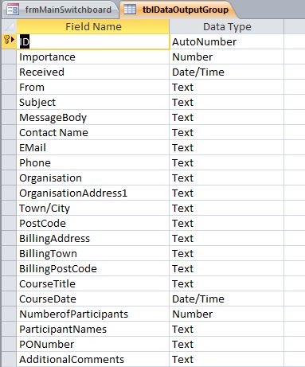Select the From field name
Viewport: 305px width, 367px height.
pyautogui.click(x=93, y=87)
